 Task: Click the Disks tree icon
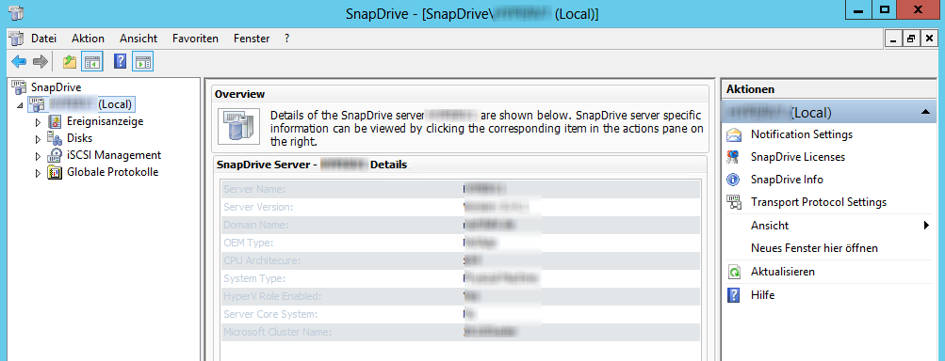click(55, 138)
